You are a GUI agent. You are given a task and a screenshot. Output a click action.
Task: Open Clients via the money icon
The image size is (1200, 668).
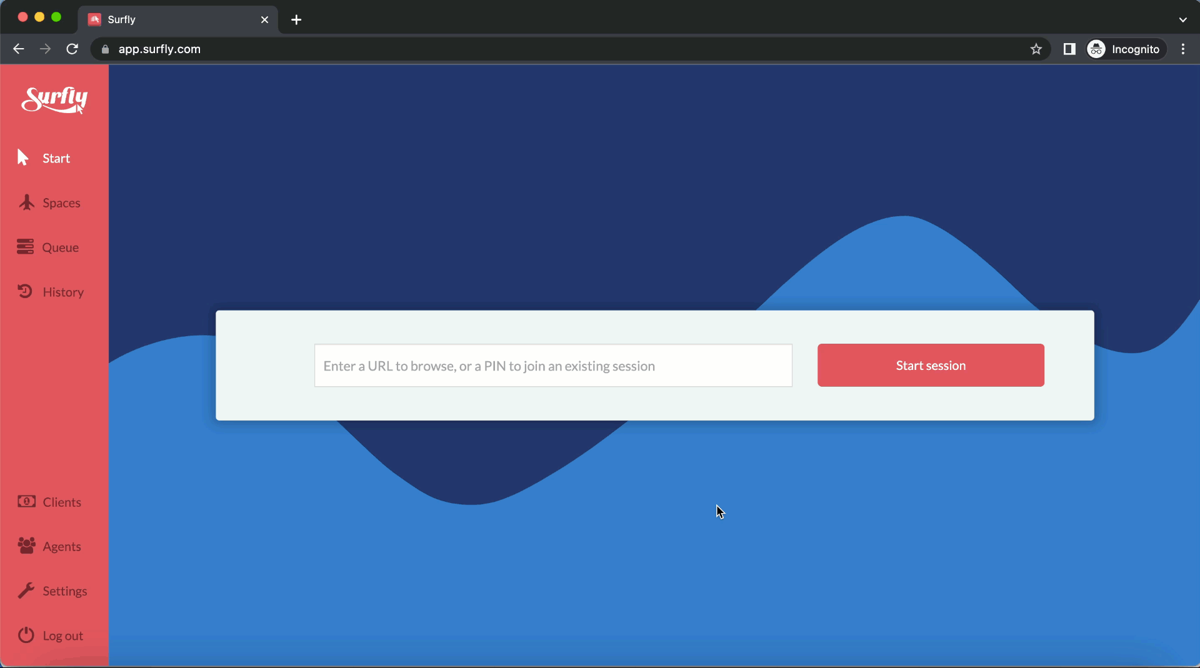[x=26, y=501]
